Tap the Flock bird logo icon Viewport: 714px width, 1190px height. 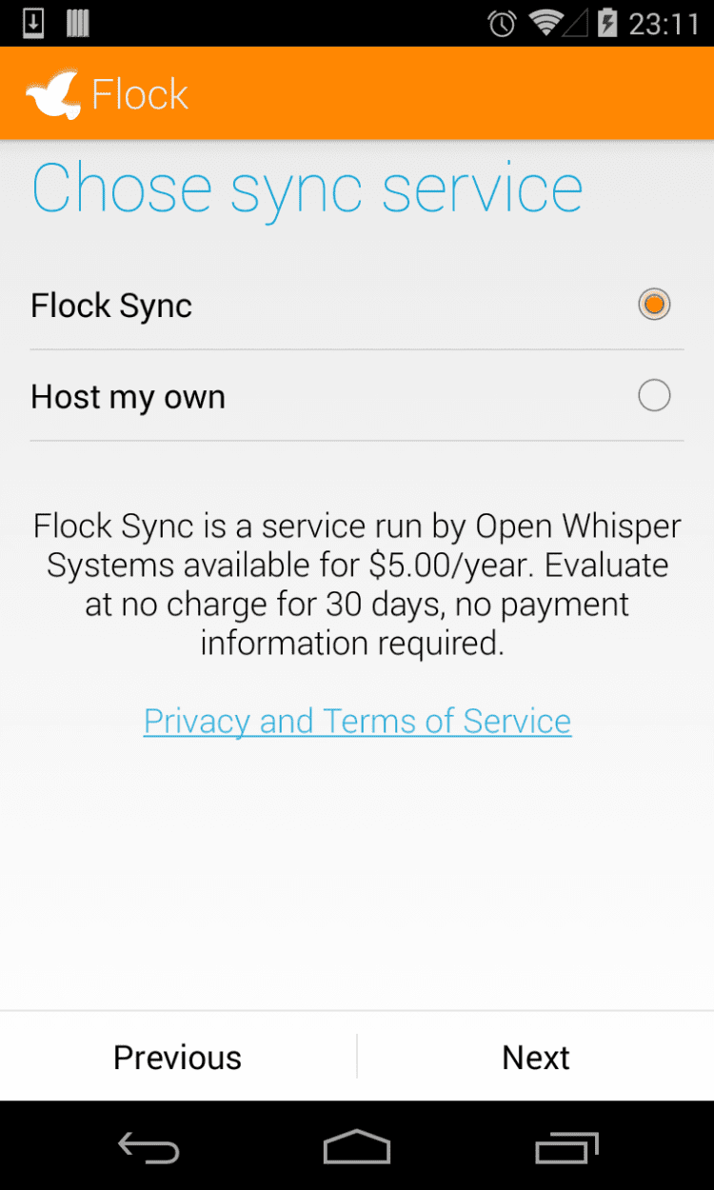coord(54,93)
